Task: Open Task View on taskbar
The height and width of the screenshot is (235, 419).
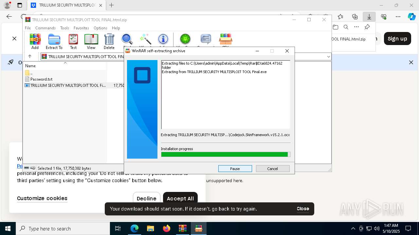Action: click(x=118, y=228)
